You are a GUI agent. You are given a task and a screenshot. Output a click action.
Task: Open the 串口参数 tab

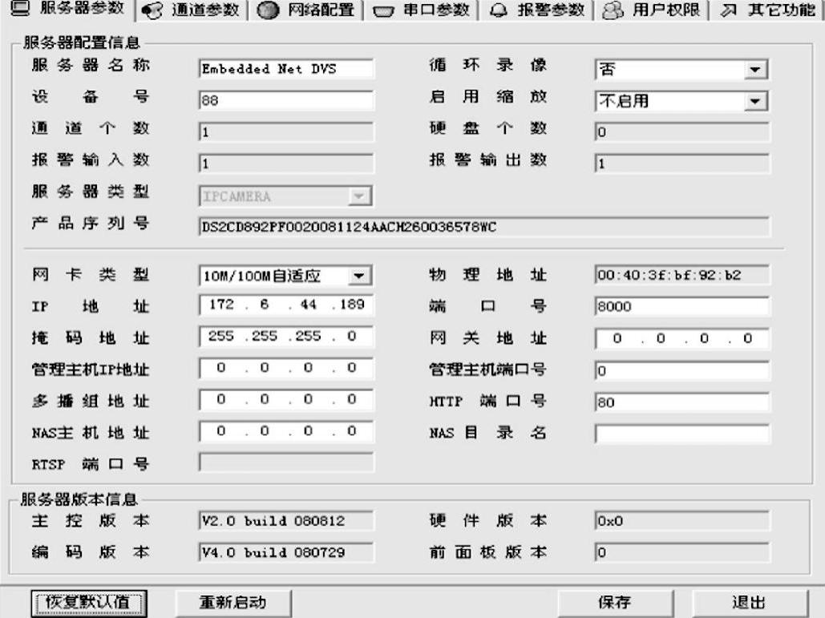coord(422,10)
